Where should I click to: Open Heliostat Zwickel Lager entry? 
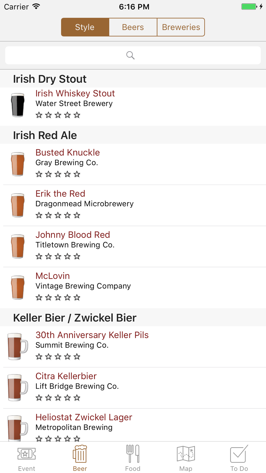[133, 425]
